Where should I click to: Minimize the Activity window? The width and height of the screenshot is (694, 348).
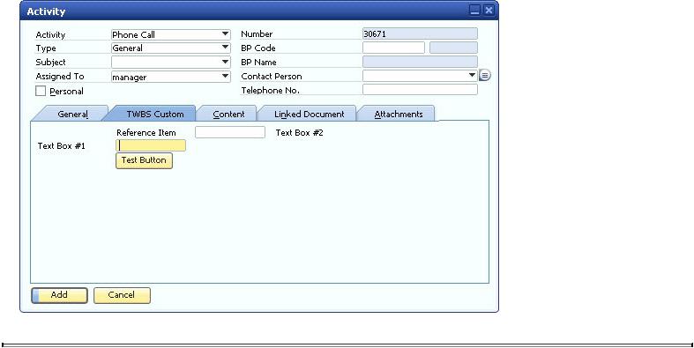pyautogui.click(x=474, y=11)
